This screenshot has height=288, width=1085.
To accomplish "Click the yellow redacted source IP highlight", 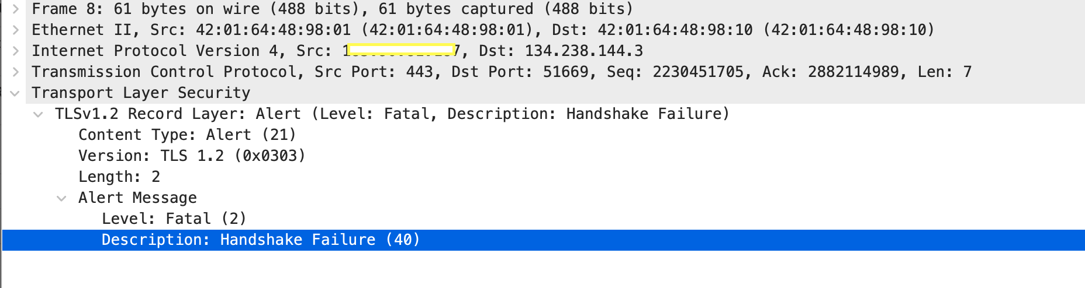I will tap(402, 50).
